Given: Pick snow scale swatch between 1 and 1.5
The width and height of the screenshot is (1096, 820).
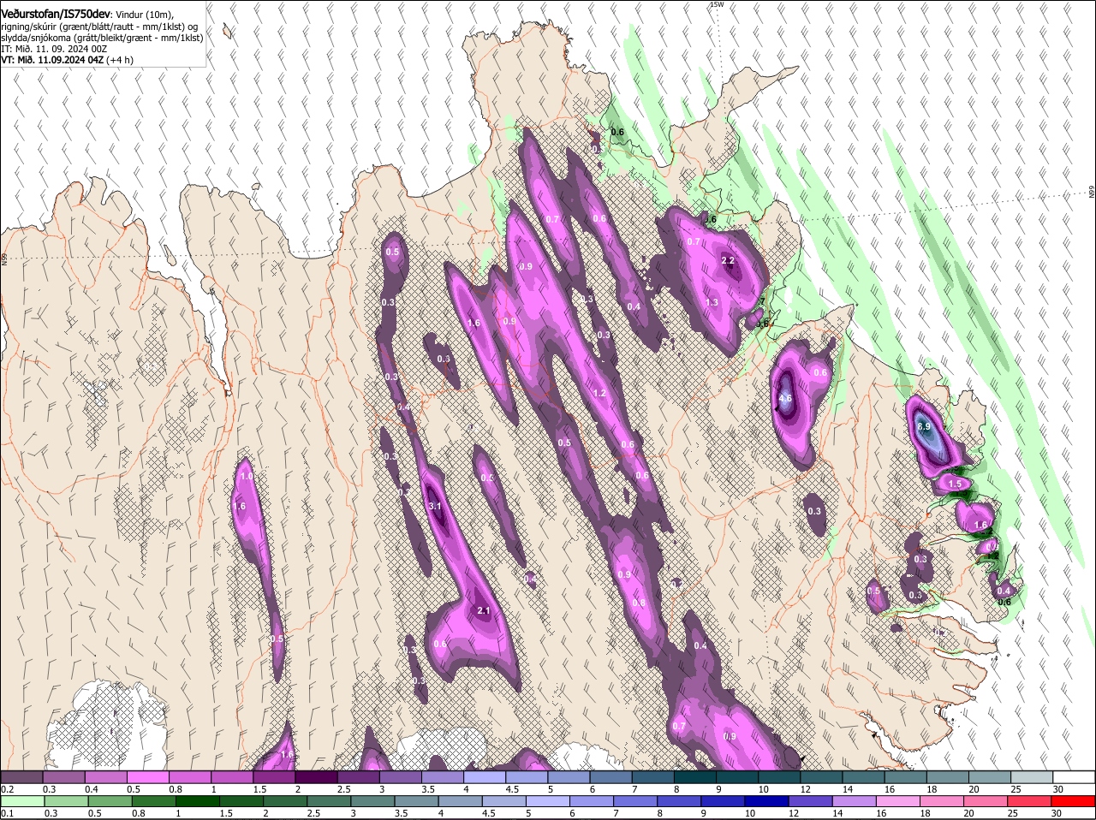Looking at the screenshot, I should click(232, 776).
